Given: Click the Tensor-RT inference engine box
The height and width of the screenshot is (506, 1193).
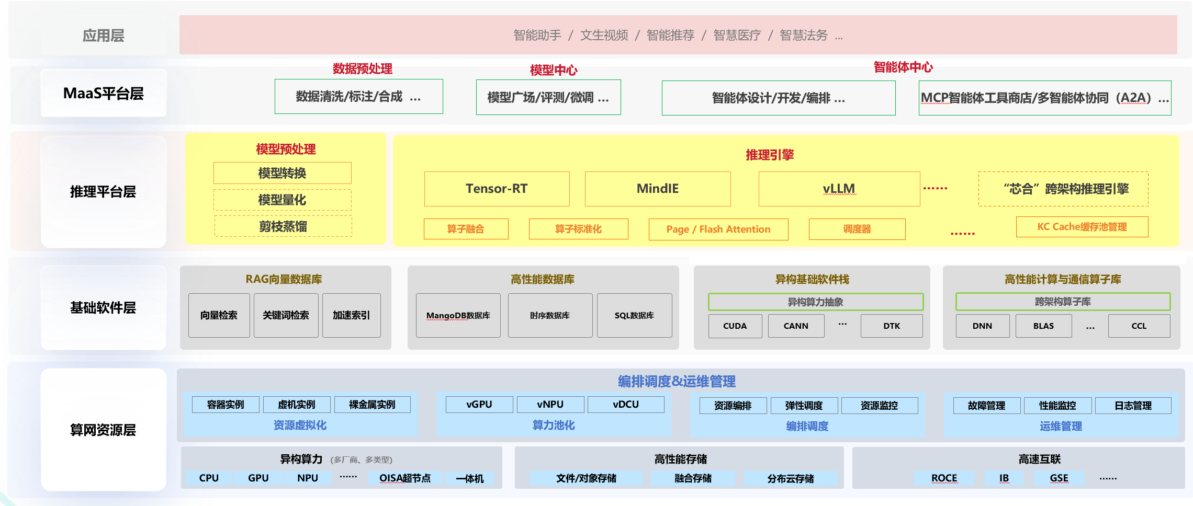Looking at the screenshot, I should [497, 189].
